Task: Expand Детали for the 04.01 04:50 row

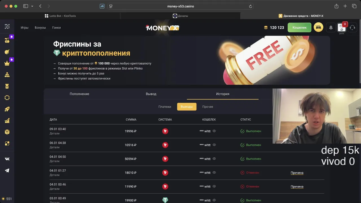Action: click(x=54, y=161)
